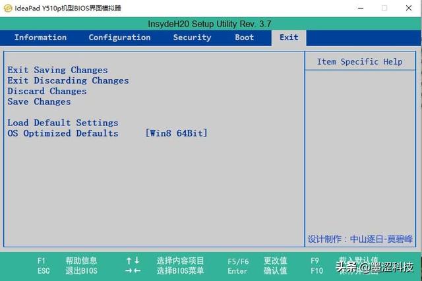This screenshot has width=422, height=281.
Task: Click the left/right arrows key hint
Action: point(133,270)
